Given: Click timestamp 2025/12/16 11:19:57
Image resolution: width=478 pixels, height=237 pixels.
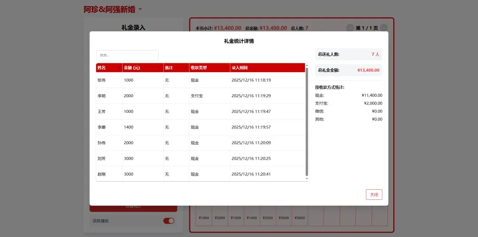Looking at the screenshot, I should pyautogui.click(x=251, y=127).
